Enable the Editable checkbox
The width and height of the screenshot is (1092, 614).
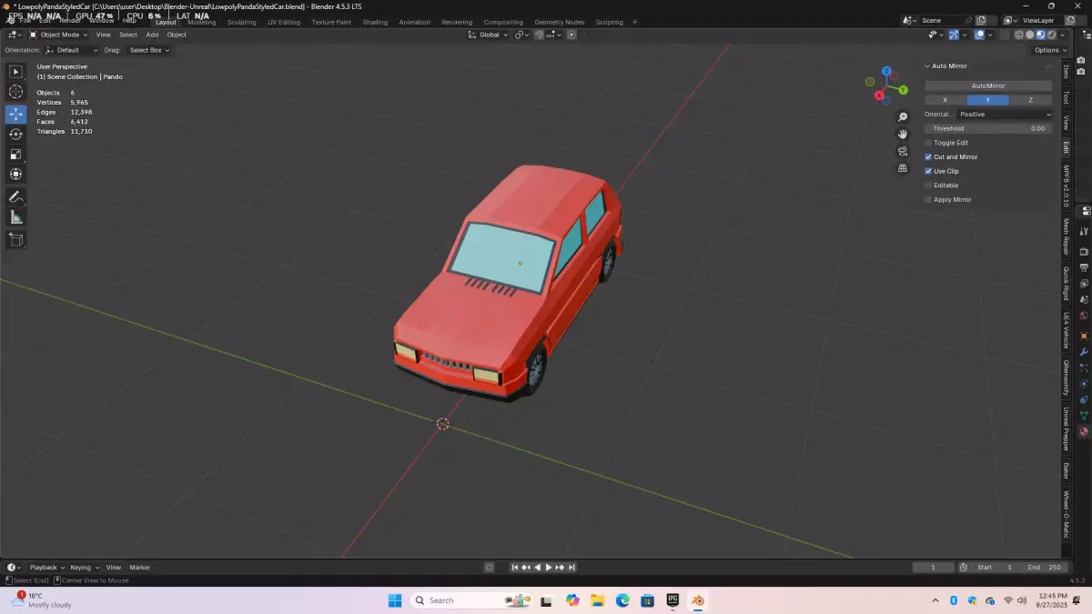click(928, 186)
